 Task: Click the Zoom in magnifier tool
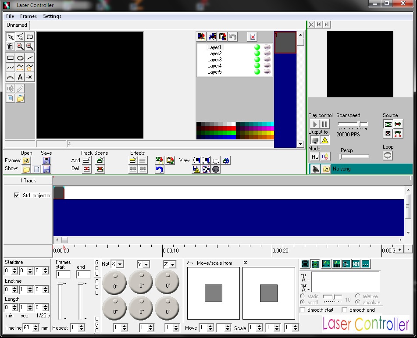click(20, 46)
